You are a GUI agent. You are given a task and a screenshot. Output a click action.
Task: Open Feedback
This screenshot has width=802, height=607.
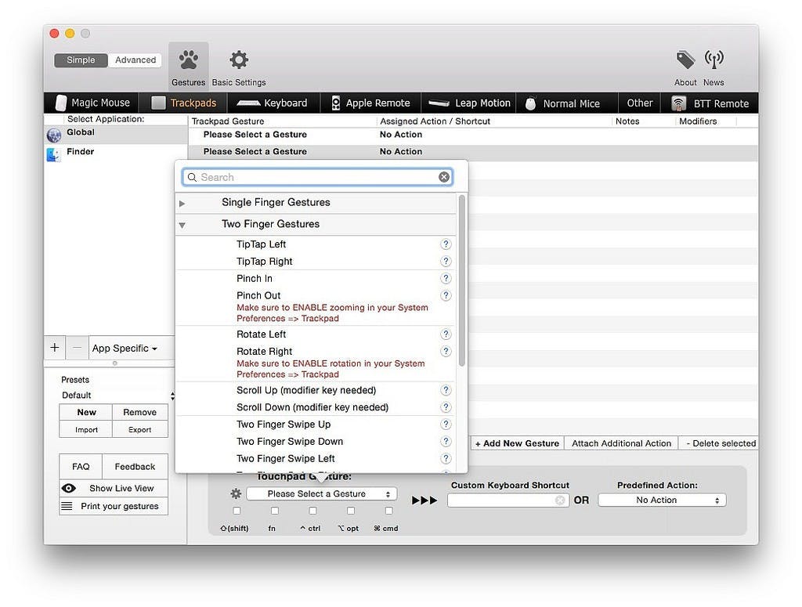point(135,466)
